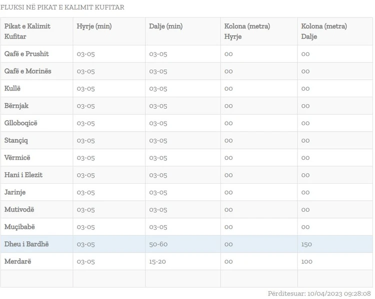
Task: Click the 50-60 exit time cell
Action: coord(158,244)
